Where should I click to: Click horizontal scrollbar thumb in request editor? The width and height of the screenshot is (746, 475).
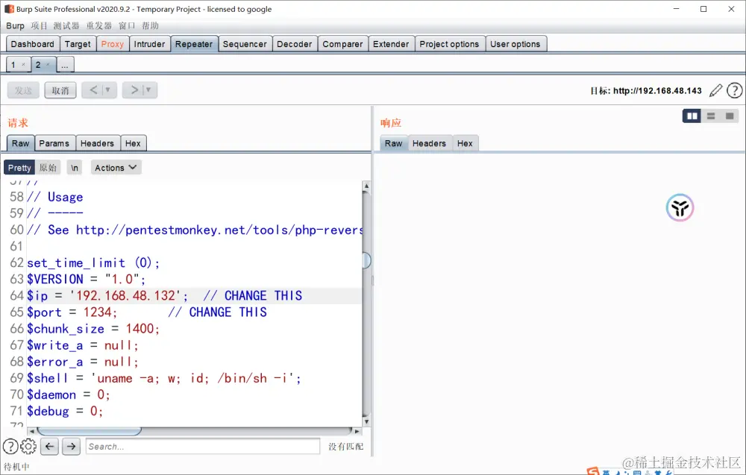[x=90, y=431]
